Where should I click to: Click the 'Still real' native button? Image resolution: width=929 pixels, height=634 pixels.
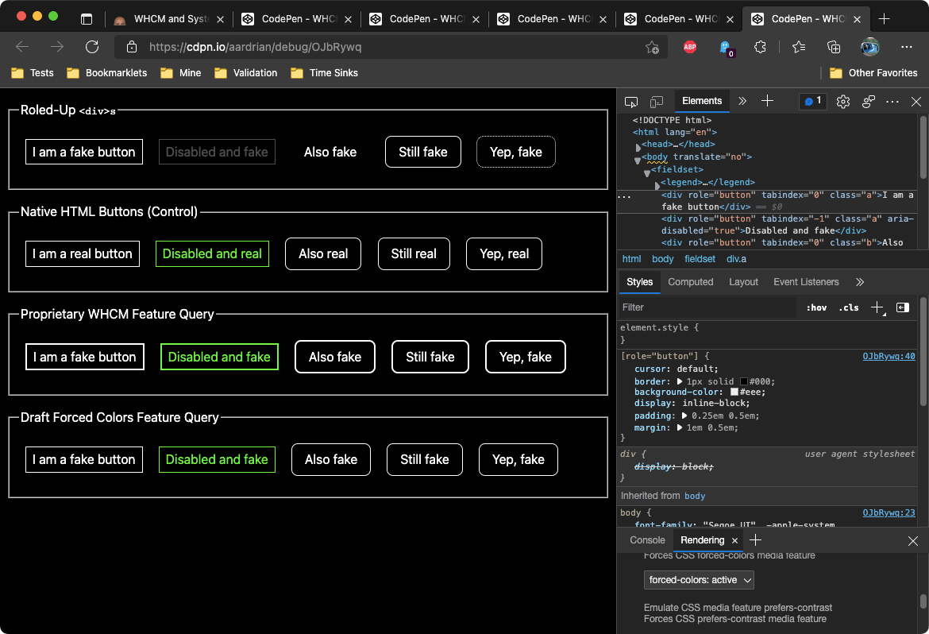[414, 253]
